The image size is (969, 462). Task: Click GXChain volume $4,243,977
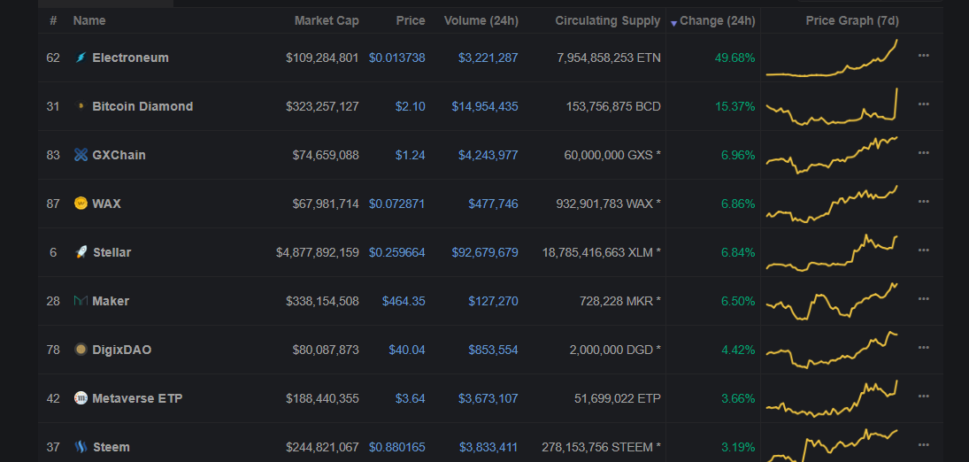[x=488, y=155]
